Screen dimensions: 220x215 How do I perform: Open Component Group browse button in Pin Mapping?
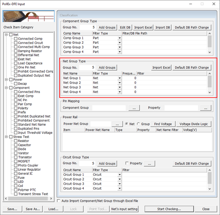click(134, 108)
